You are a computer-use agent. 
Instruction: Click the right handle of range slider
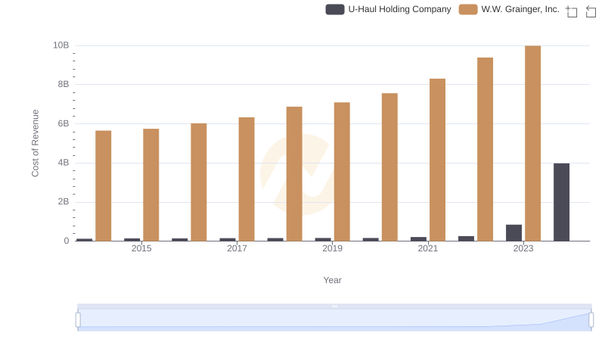(x=591, y=320)
